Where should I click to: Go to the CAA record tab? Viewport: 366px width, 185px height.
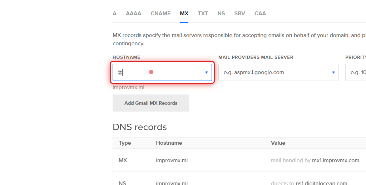[260, 14]
